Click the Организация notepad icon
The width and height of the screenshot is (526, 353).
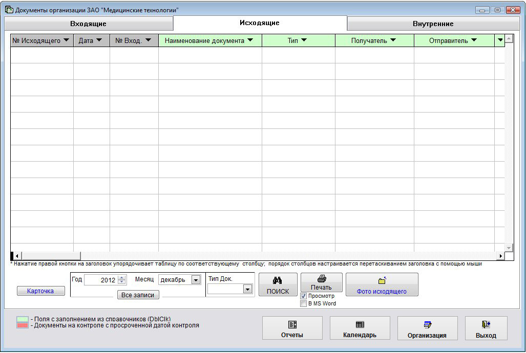click(x=427, y=324)
